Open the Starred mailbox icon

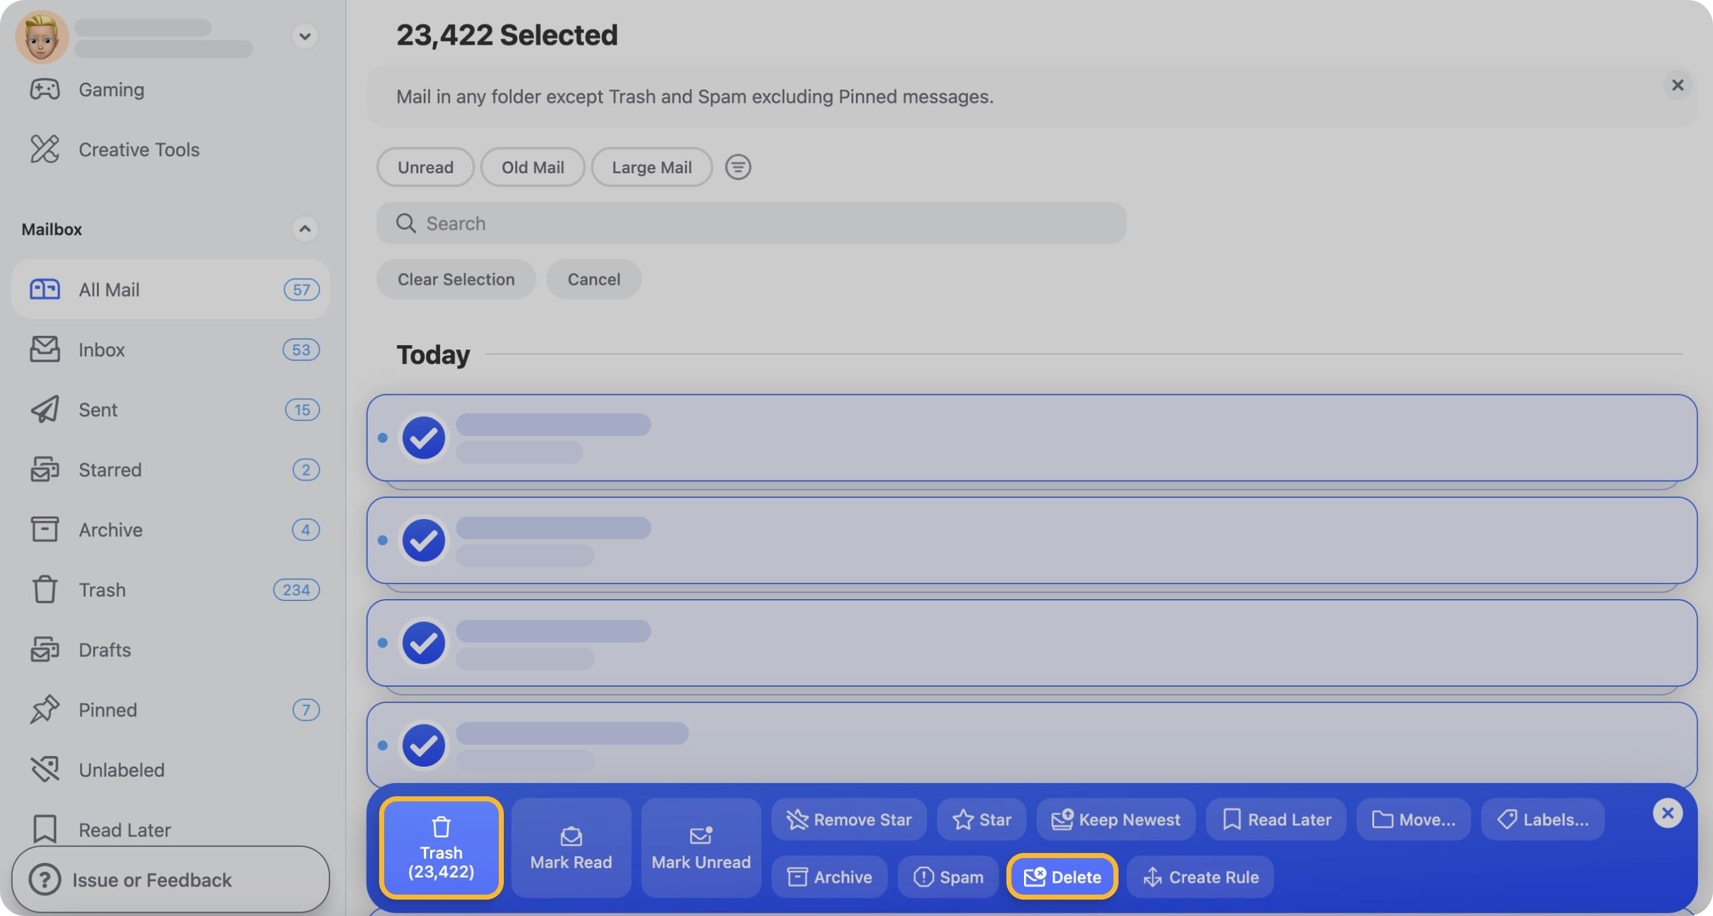tap(45, 469)
